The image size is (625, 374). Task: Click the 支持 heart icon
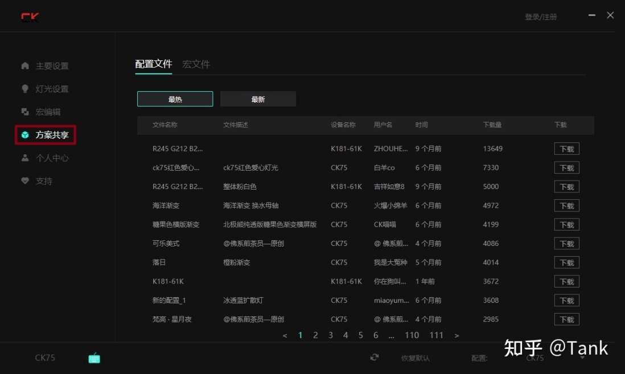pos(25,180)
